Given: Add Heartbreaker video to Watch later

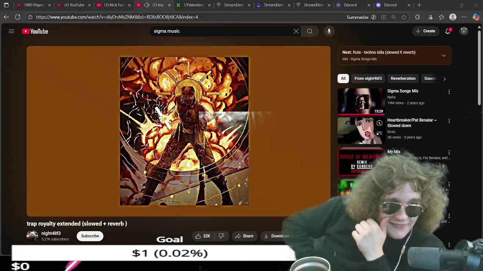Looking at the screenshot, I should click(x=379, y=123).
